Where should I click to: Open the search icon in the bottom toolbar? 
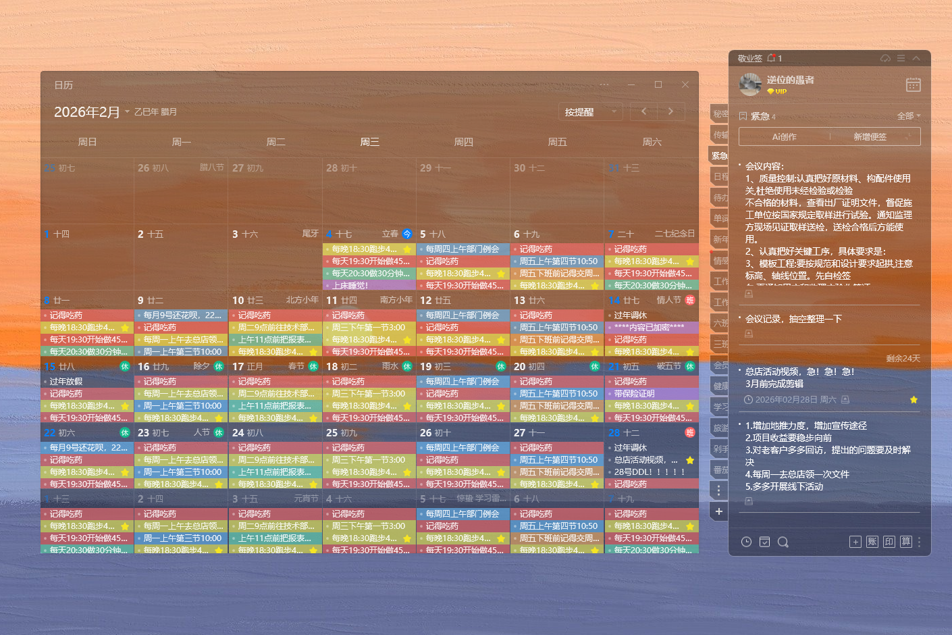783,542
